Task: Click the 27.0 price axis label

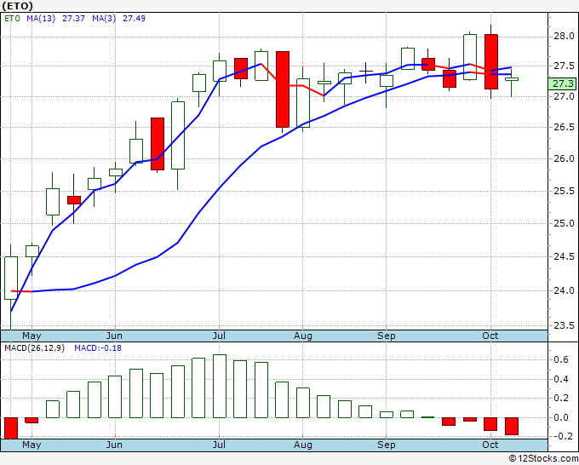Action: click(x=564, y=96)
